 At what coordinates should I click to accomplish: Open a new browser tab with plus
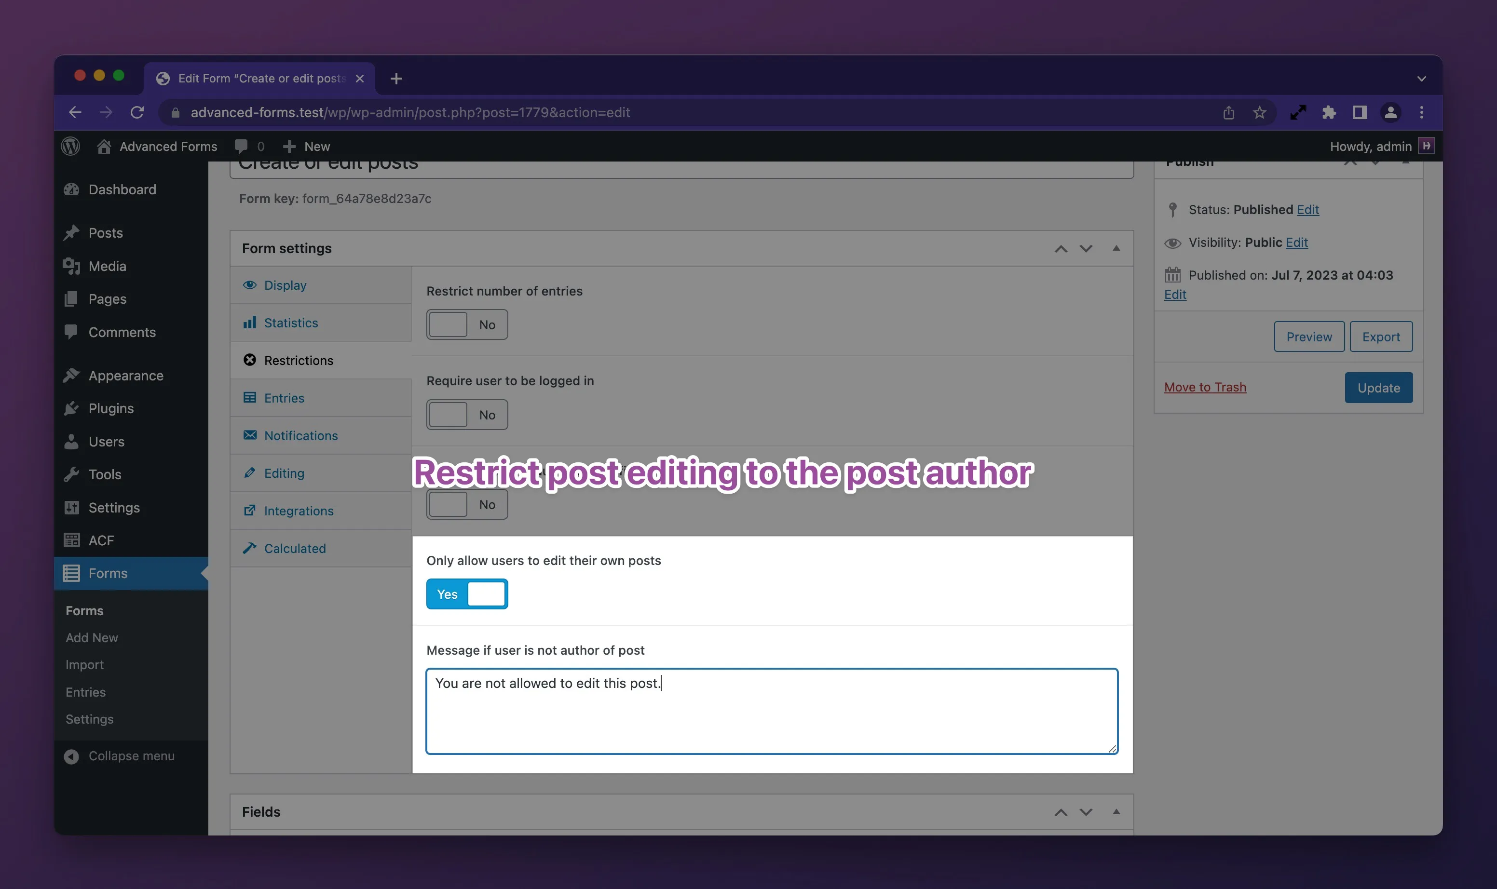click(x=396, y=79)
